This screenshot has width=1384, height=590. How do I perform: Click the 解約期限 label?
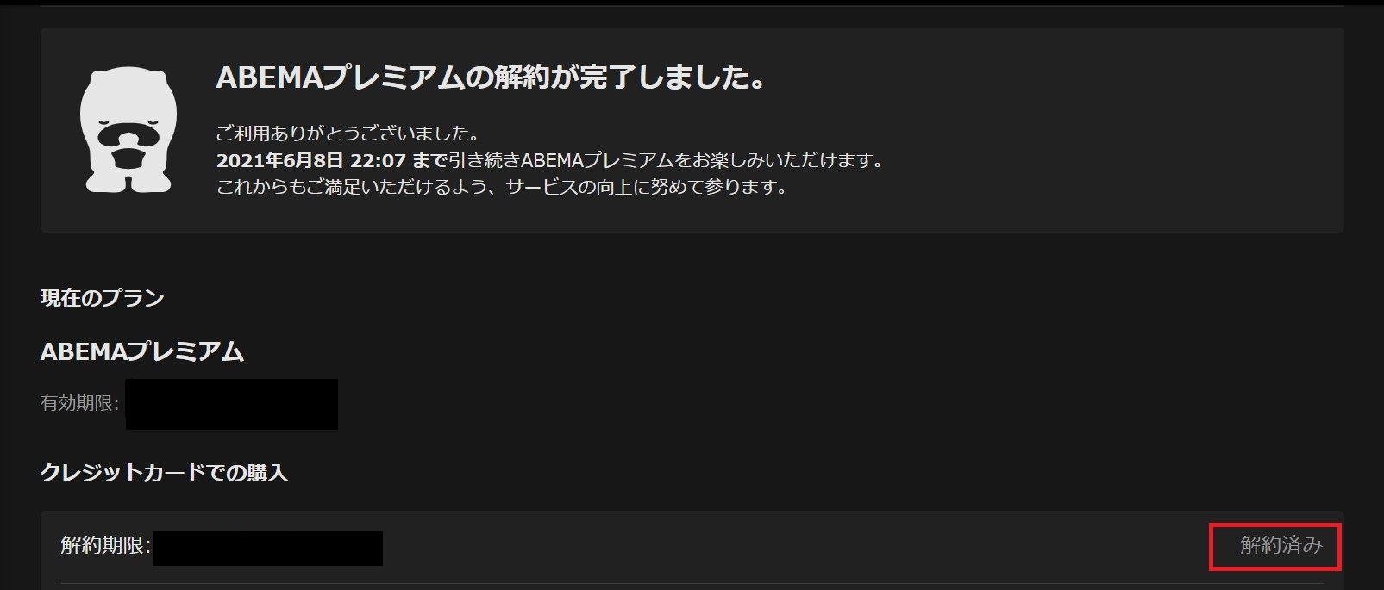(106, 546)
